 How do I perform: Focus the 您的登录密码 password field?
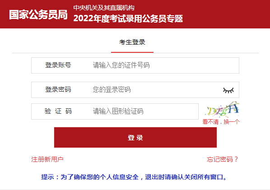click(135, 90)
